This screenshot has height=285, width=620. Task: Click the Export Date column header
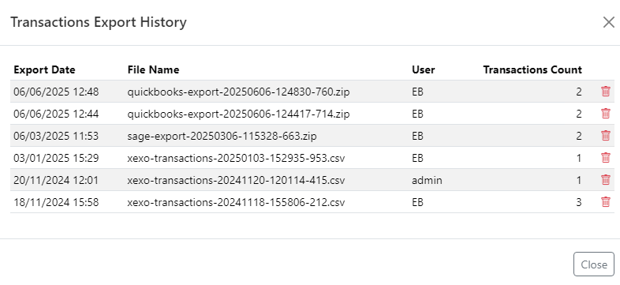[44, 69]
